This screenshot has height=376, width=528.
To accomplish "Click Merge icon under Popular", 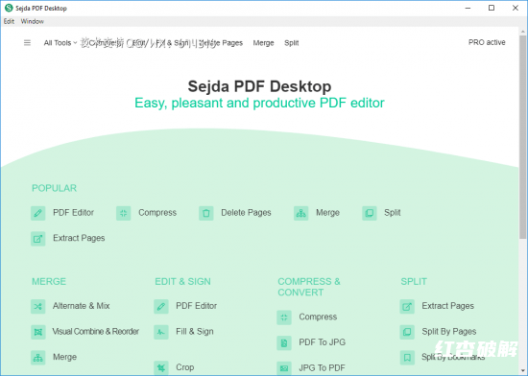I will coord(301,213).
